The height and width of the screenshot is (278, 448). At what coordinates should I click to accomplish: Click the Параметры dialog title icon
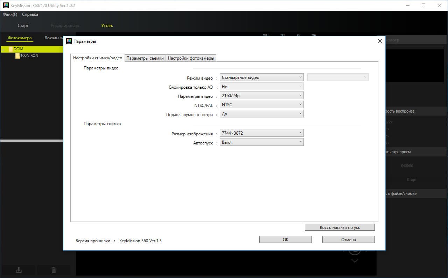coord(69,41)
